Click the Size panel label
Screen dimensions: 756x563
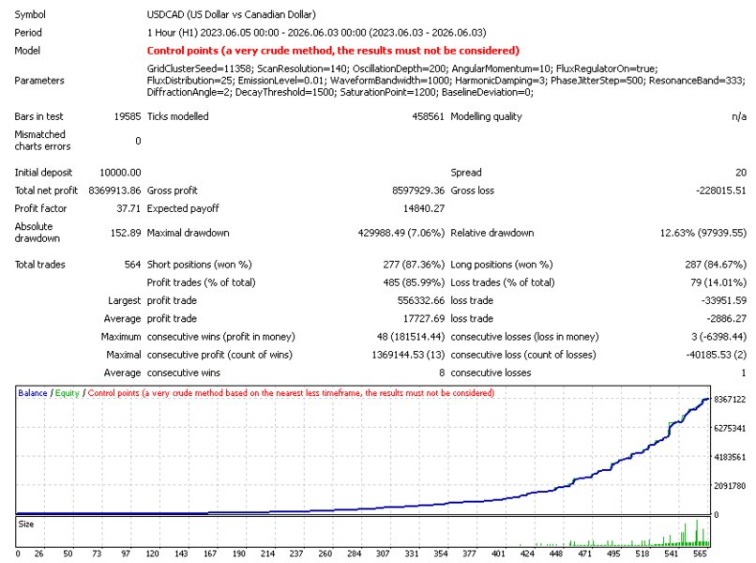(26, 524)
